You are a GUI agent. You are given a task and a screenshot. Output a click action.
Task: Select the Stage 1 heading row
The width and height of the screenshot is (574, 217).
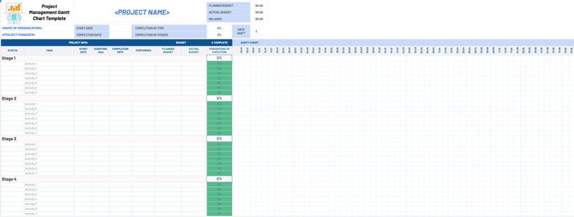(104, 58)
